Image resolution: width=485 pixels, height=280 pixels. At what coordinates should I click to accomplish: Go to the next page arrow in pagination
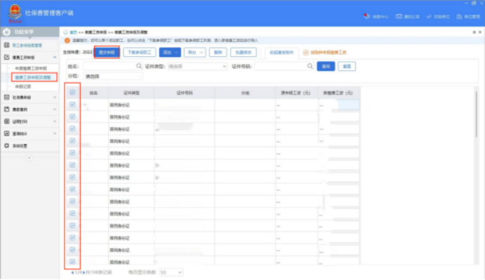click(84, 272)
